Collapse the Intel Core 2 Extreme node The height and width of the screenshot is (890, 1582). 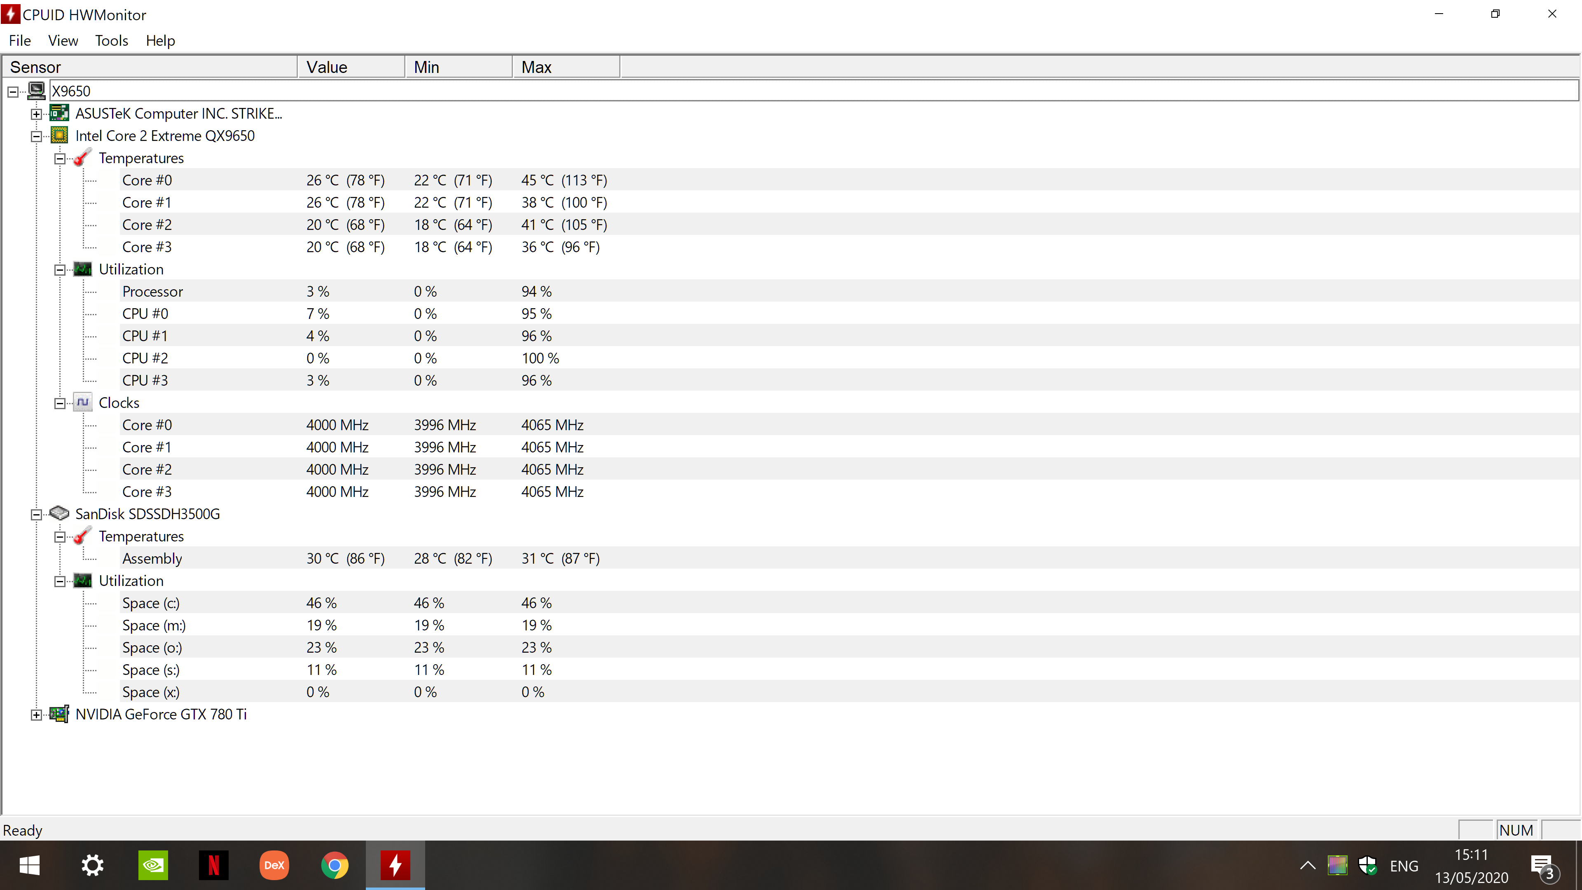tap(36, 136)
